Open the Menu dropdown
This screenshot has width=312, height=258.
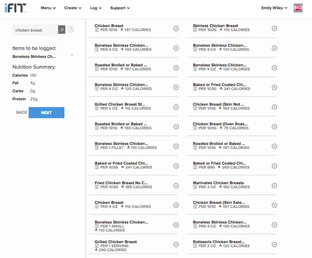point(48,8)
